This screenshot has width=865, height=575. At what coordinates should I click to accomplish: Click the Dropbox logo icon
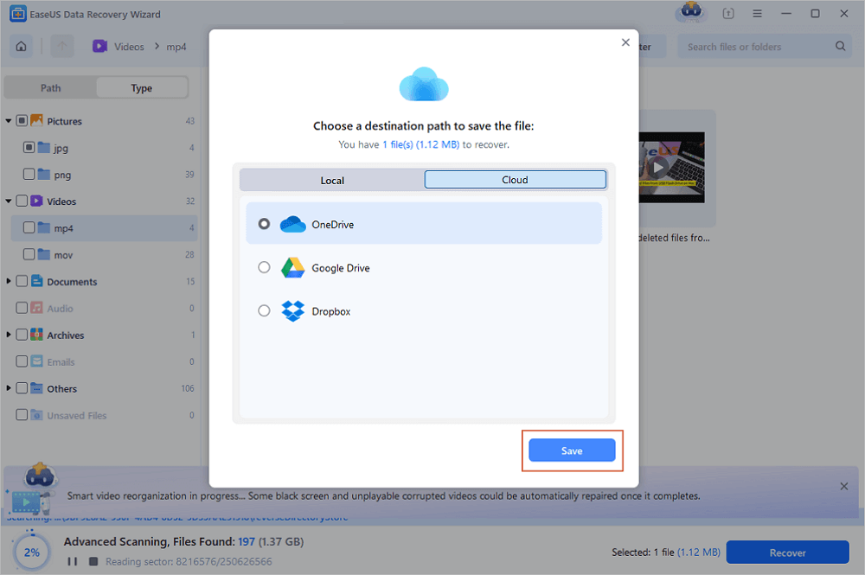[293, 311]
